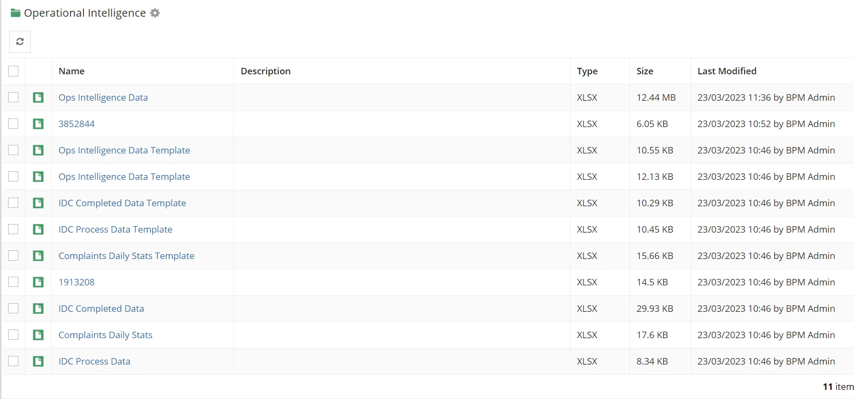Viewport: 854px width, 399px height.
Task: Click the file icon for Ops Intelligence Data
Action: [x=38, y=97]
